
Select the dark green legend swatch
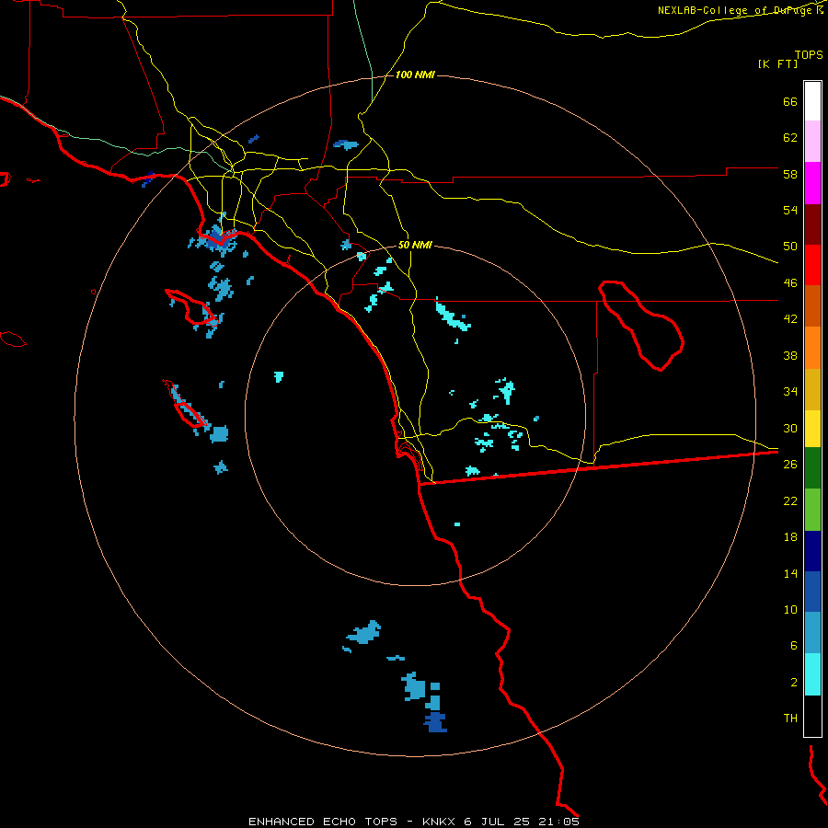coord(812,468)
